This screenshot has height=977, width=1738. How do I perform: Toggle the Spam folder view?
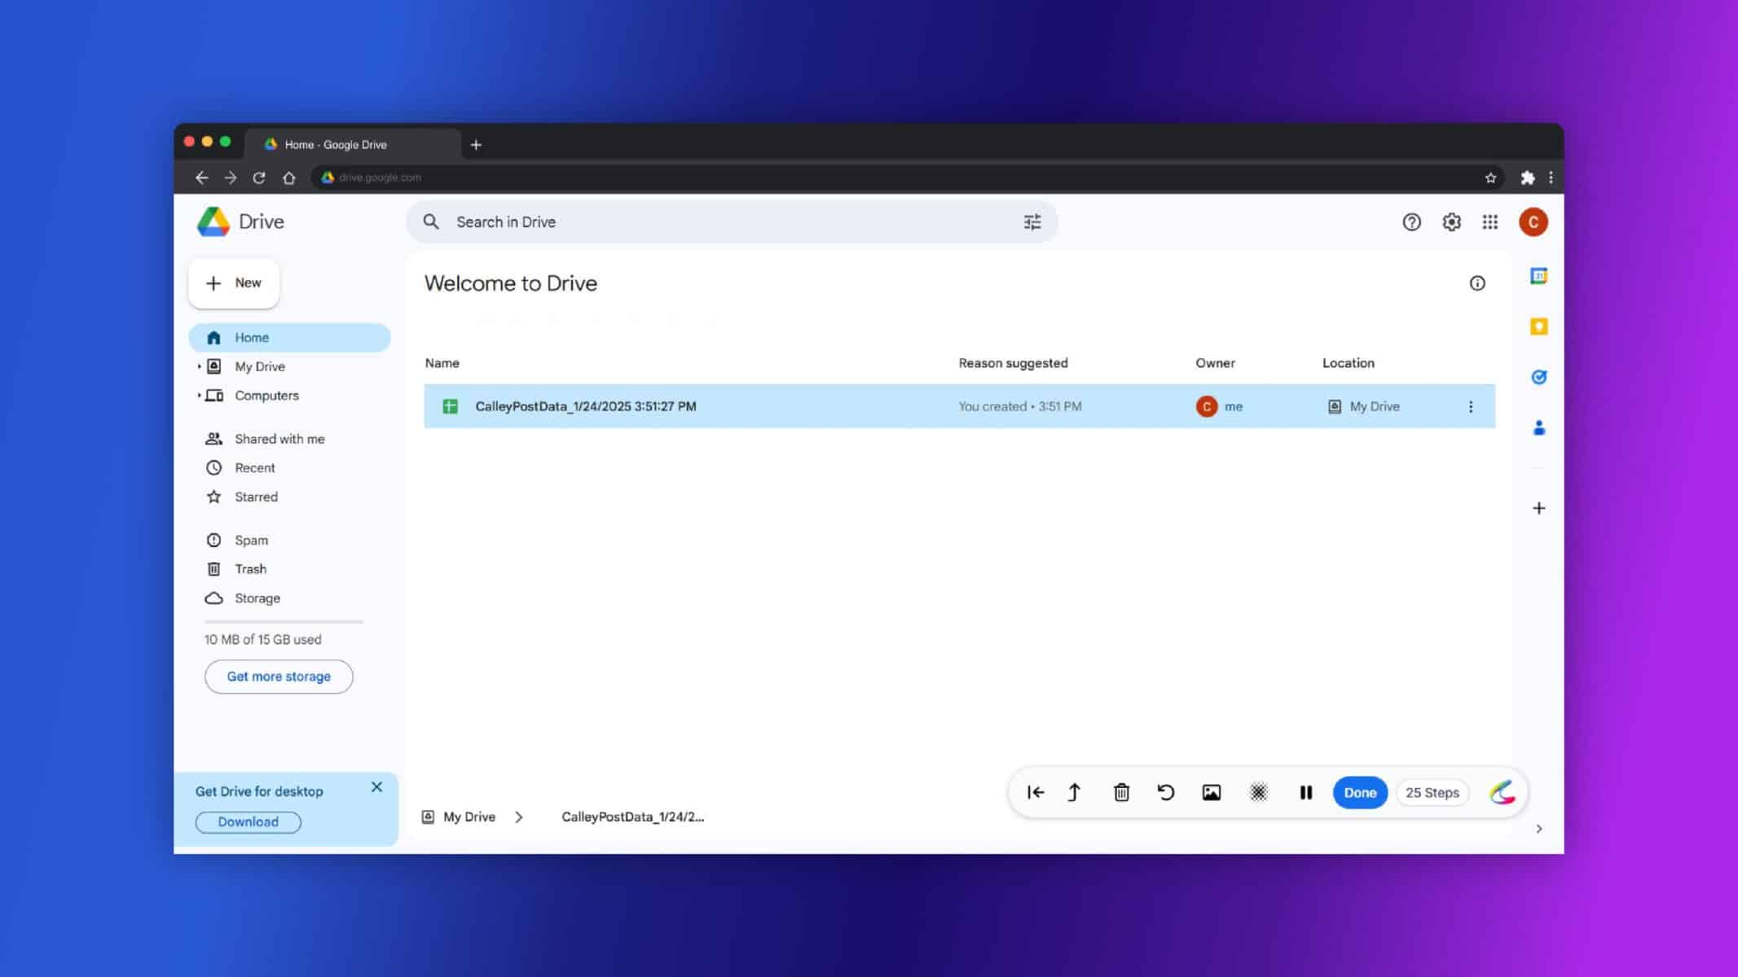tap(251, 539)
